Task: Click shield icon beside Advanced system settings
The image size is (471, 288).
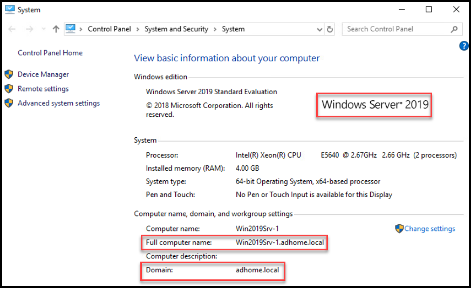Action: 9,103
